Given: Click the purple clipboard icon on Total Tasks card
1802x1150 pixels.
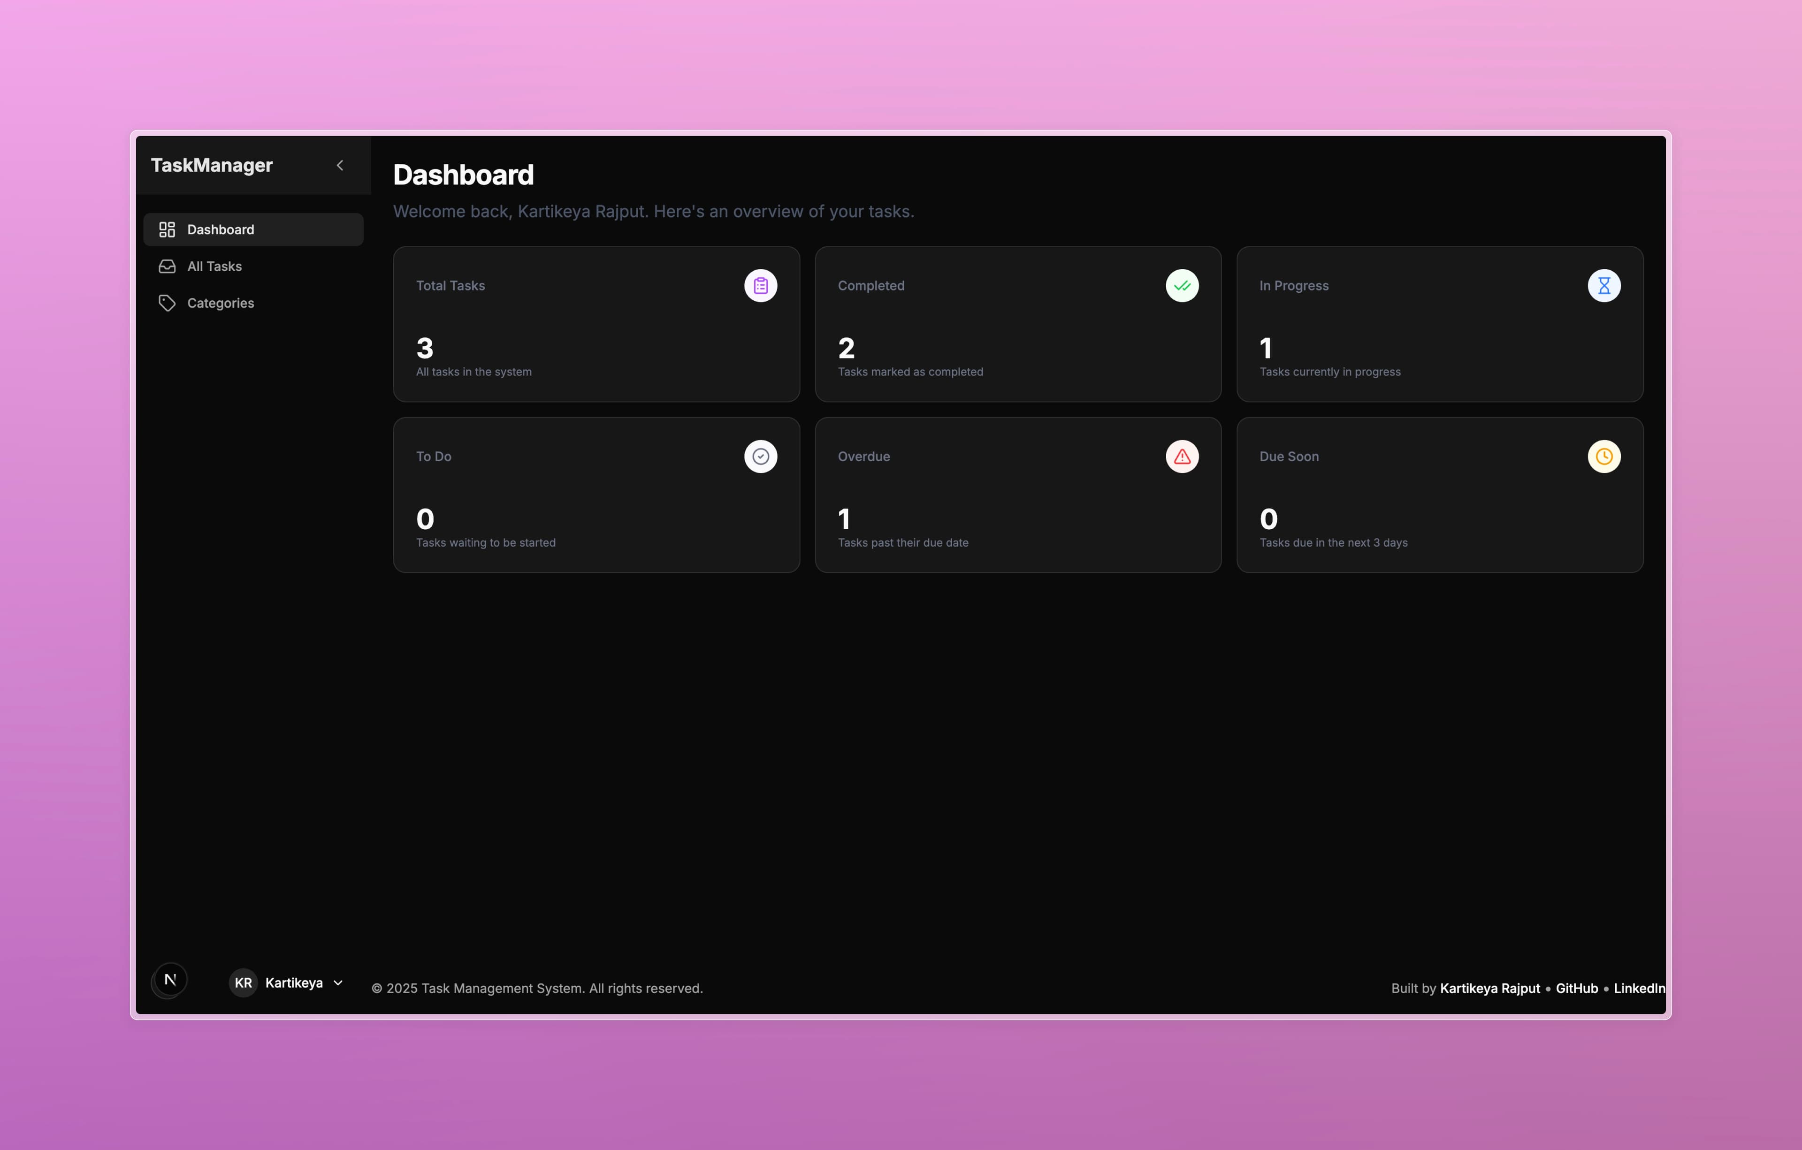Looking at the screenshot, I should click(x=761, y=285).
